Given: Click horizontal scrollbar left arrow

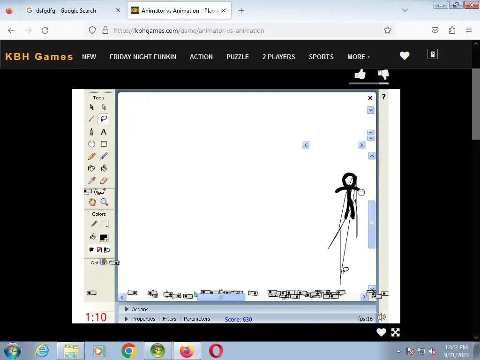Looking at the screenshot, I should (122, 297).
